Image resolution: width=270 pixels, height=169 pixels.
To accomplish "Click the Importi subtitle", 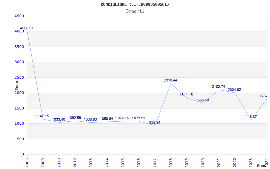I will click(135, 11).
